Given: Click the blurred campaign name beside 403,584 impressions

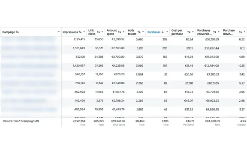Looking at the screenshot, I should 29,110.
